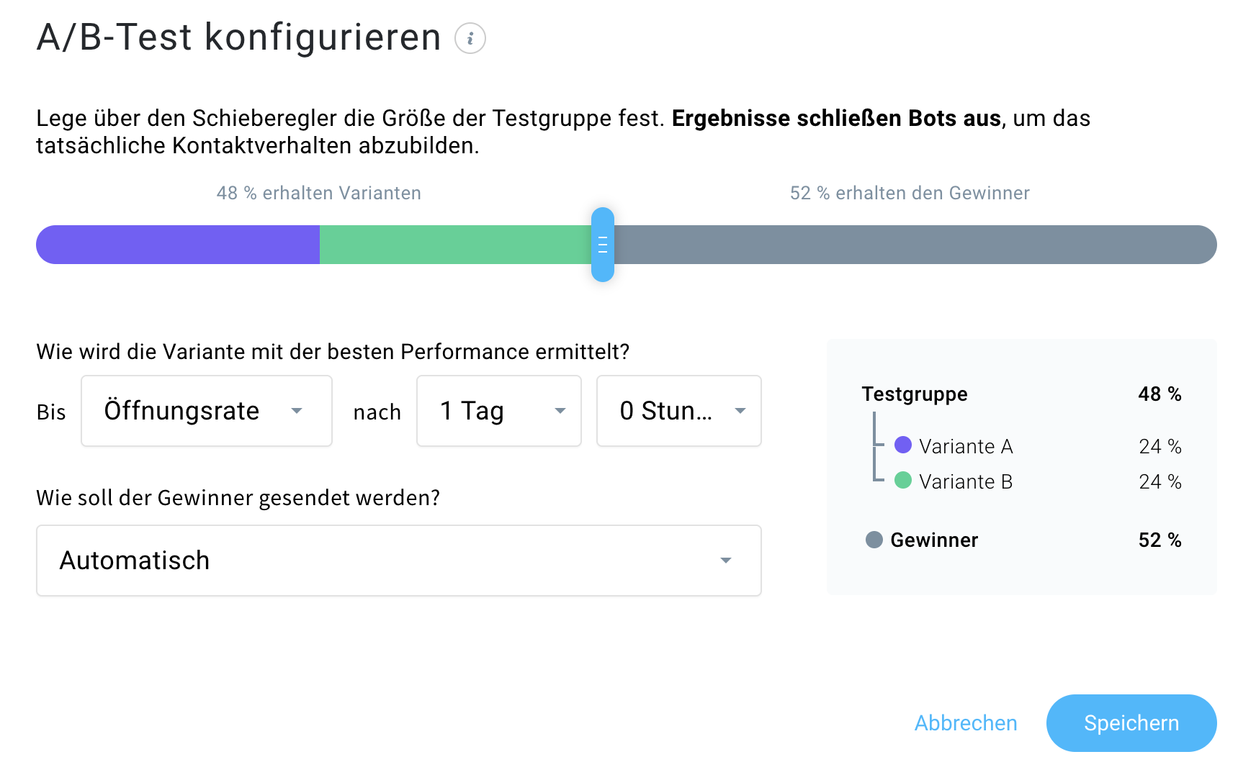Click the gray Gewinner bar segment
This screenshot has width=1256, height=780.
click(x=915, y=245)
